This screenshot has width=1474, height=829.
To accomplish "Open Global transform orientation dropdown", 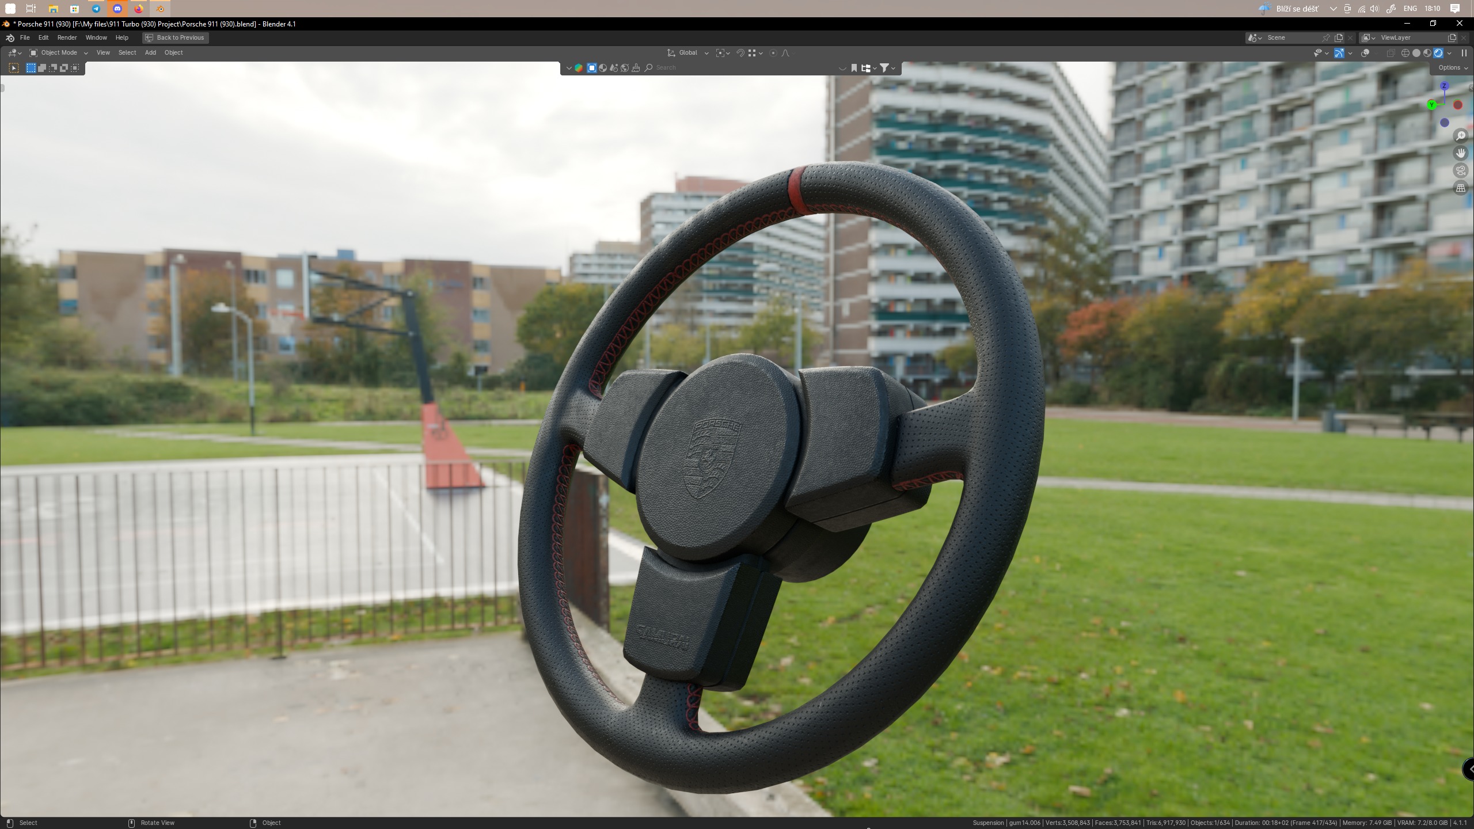I will click(x=688, y=53).
